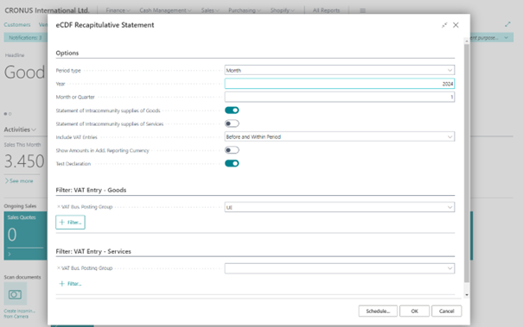Remove VAT Bus. Posting Group filter under Goods
Screen dimensions: 523x327
(59, 207)
